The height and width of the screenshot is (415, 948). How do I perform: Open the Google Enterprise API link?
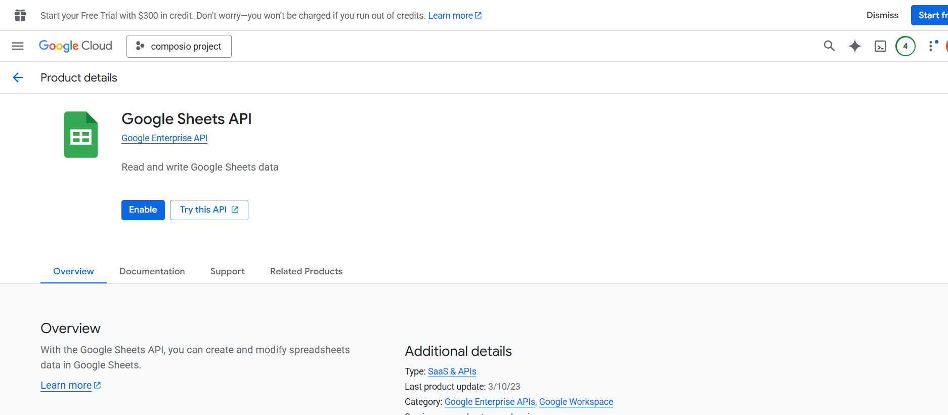(164, 138)
